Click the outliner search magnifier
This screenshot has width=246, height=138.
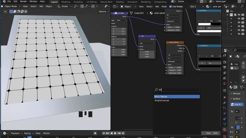(x=242, y=7)
